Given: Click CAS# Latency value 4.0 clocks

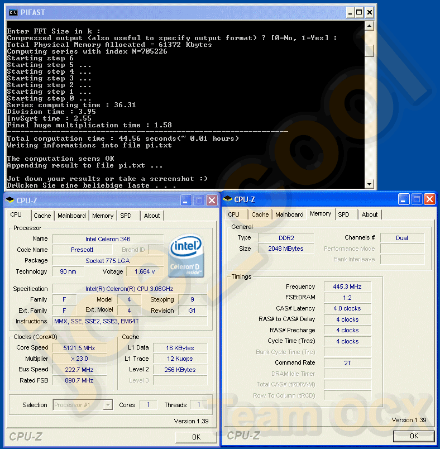Looking at the screenshot, I should (x=347, y=308).
